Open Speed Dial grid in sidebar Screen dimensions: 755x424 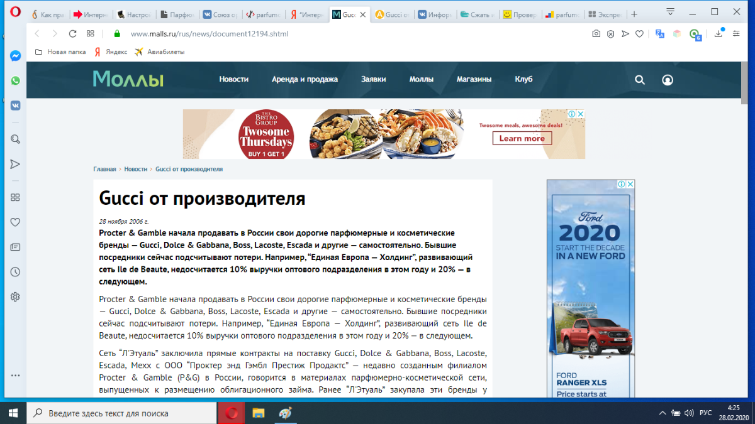[15, 197]
